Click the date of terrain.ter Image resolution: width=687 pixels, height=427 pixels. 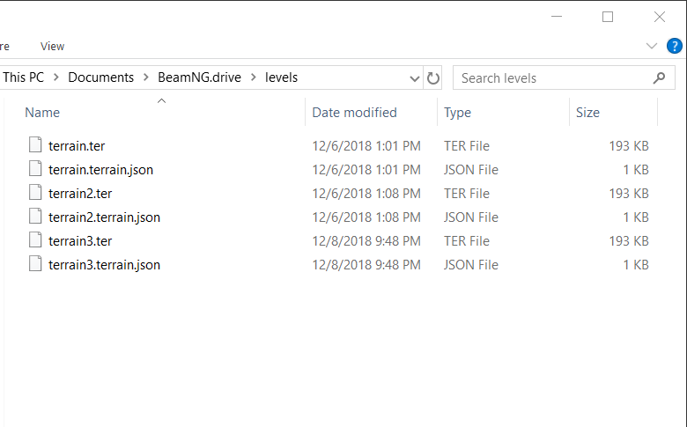(366, 146)
